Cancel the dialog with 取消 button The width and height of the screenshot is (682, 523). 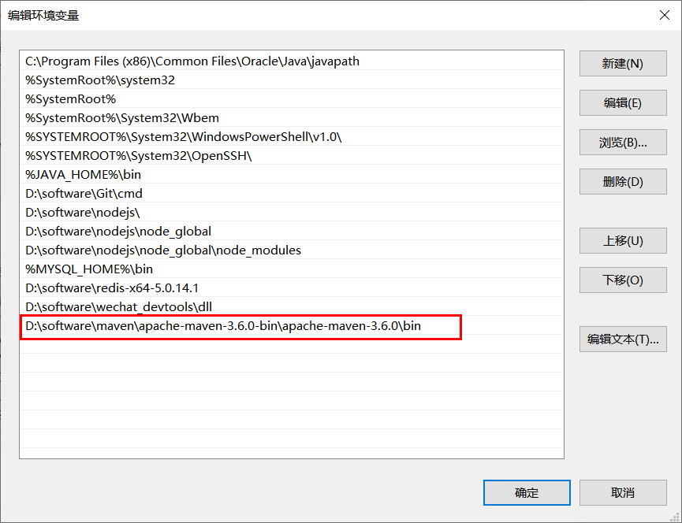(623, 492)
